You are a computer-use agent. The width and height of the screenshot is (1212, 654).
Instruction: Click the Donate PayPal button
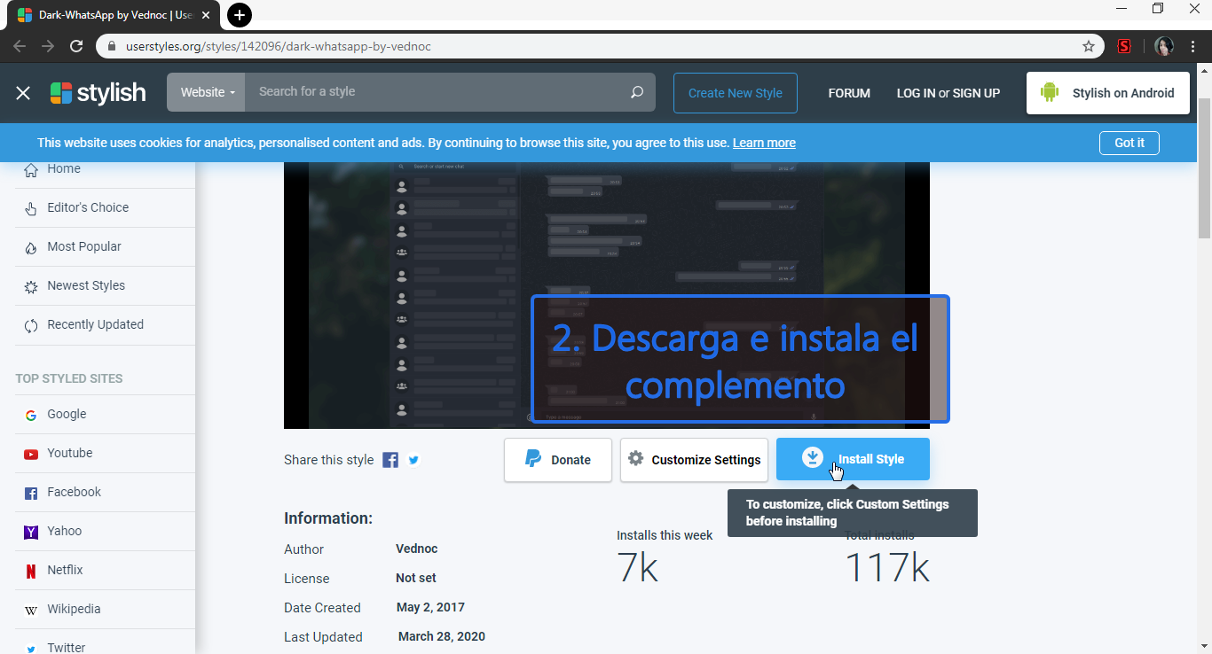pyautogui.click(x=558, y=460)
